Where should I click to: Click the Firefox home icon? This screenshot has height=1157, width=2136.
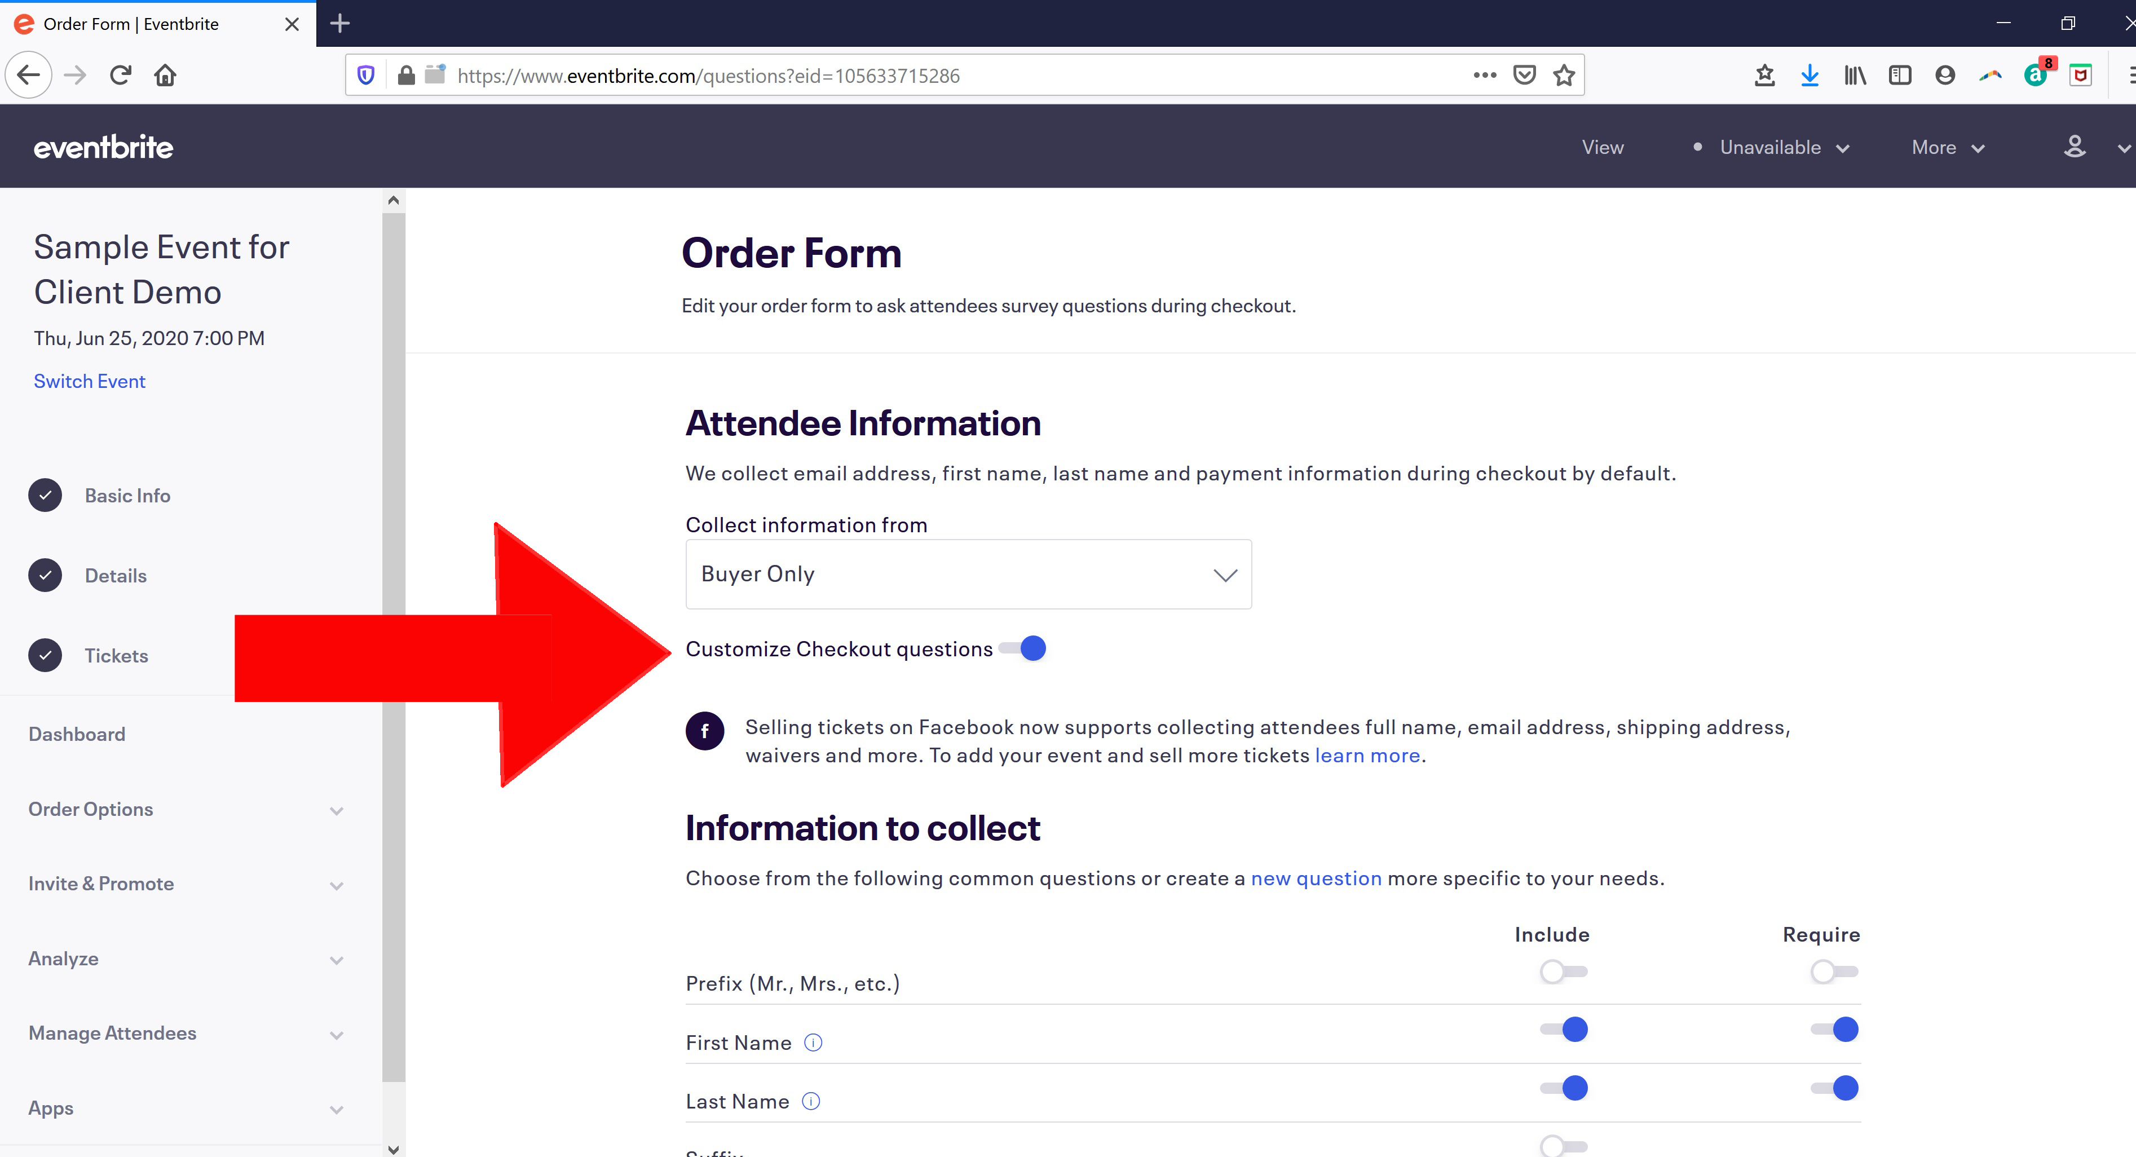[x=165, y=76]
